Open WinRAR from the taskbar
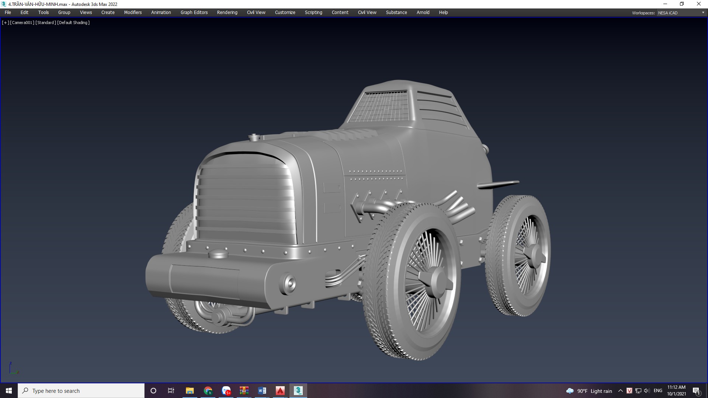This screenshot has width=708, height=398. pos(244,391)
